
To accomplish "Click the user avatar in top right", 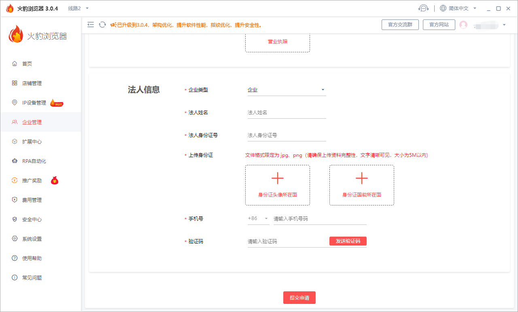I will tap(464, 25).
